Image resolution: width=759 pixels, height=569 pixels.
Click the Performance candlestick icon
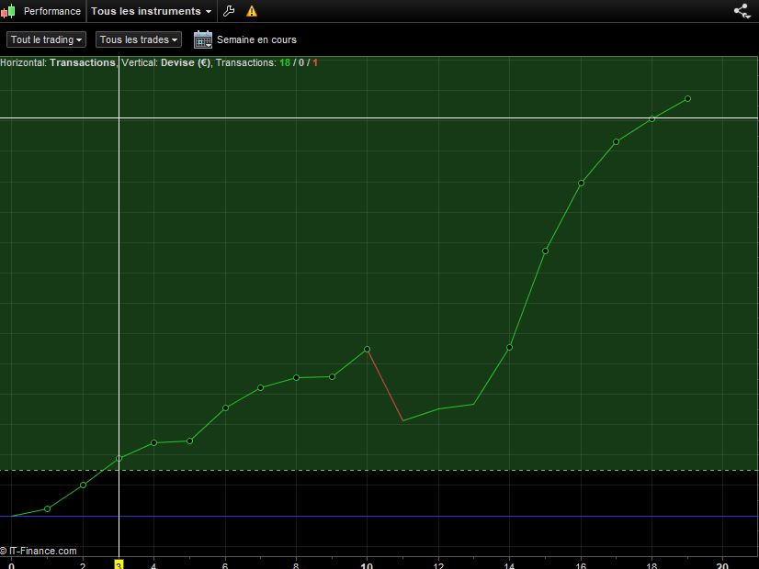coord(7,11)
